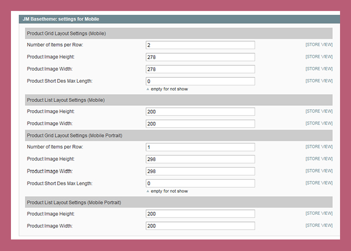This screenshot has width=351, height=251.
Task: Click STORE VIEW label beside Image Height value 298
Action: coord(319,159)
